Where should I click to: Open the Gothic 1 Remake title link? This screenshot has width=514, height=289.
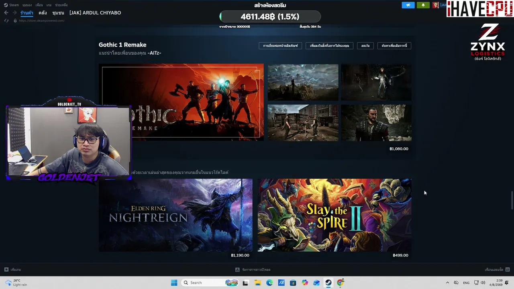click(122, 45)
